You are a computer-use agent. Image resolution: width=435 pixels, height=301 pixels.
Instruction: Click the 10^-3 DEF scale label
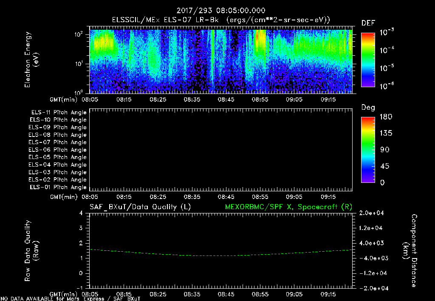click(x=387, y=32)
